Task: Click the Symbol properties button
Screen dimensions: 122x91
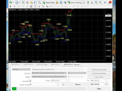Action: (99, 73)
